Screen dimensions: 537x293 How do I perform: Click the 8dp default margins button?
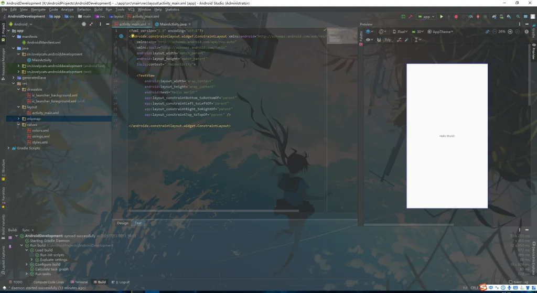click(x=388, y=40)
